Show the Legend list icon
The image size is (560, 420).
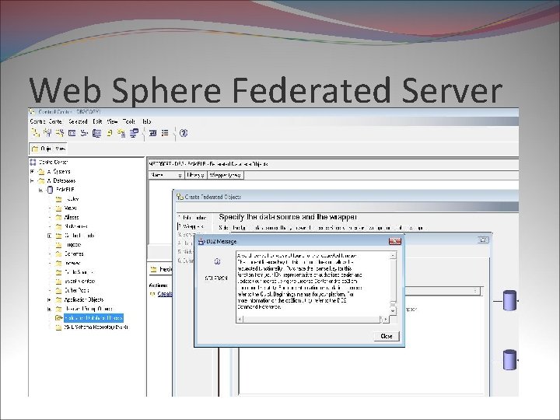click(165, 133)
